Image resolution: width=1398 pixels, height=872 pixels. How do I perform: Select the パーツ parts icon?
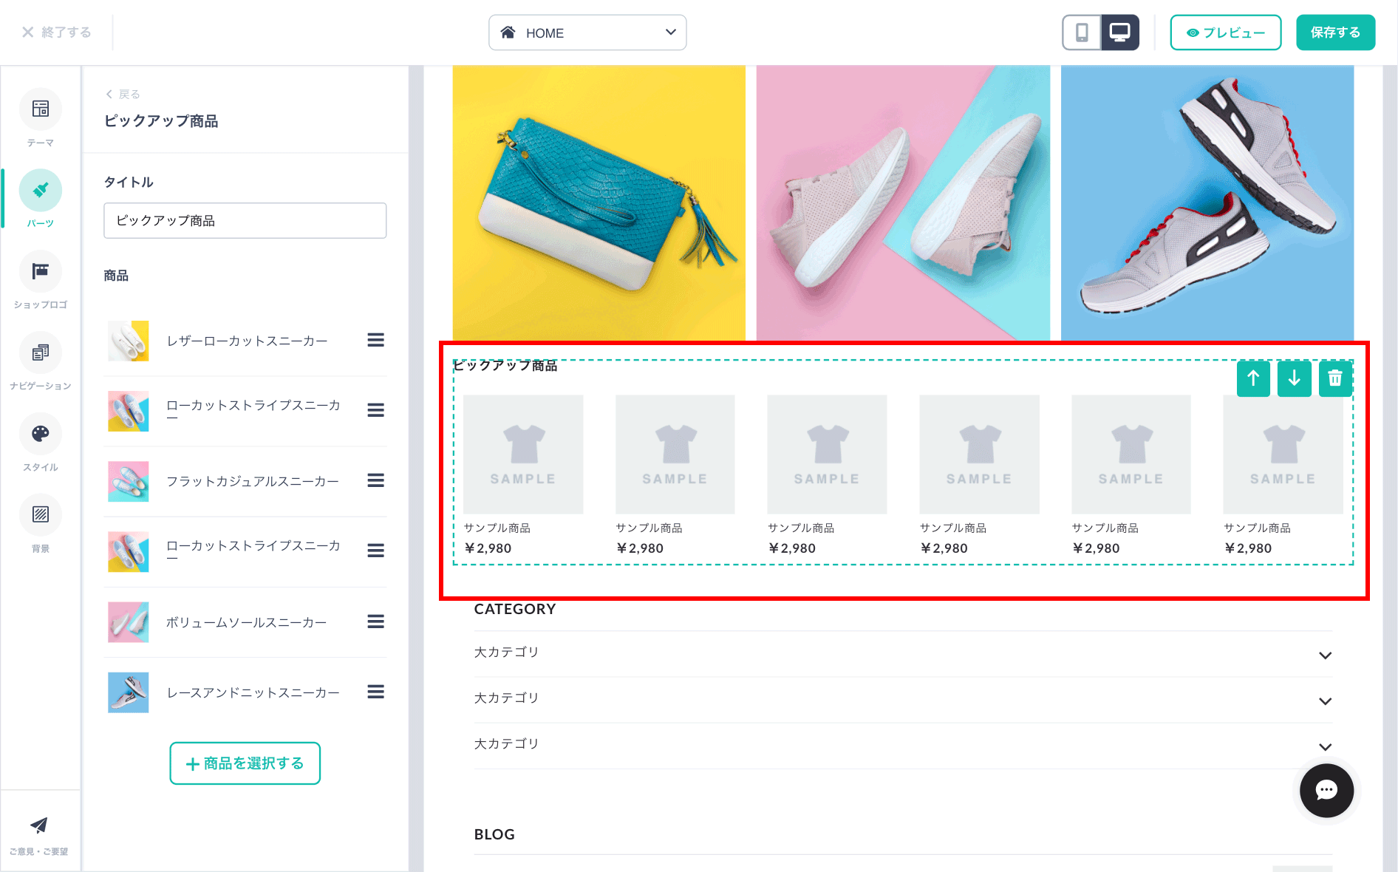pyautogui.click(x=41, y=191)
